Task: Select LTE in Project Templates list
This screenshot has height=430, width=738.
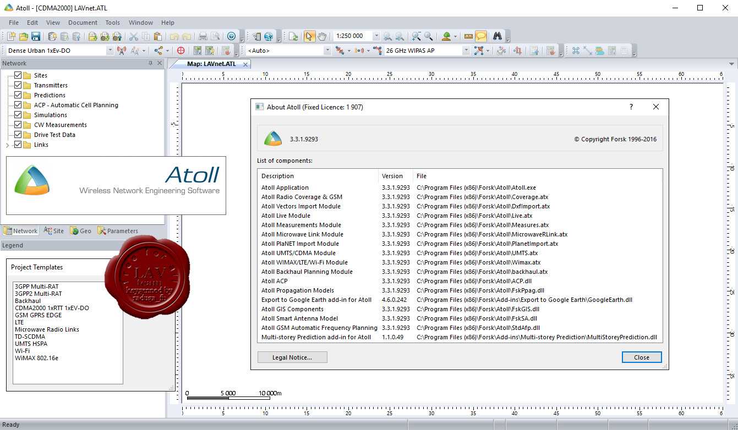Action: tap(20, 322)
